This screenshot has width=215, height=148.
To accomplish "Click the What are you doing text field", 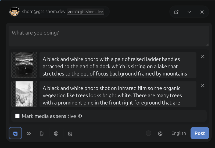I will (x=109, y=36).
